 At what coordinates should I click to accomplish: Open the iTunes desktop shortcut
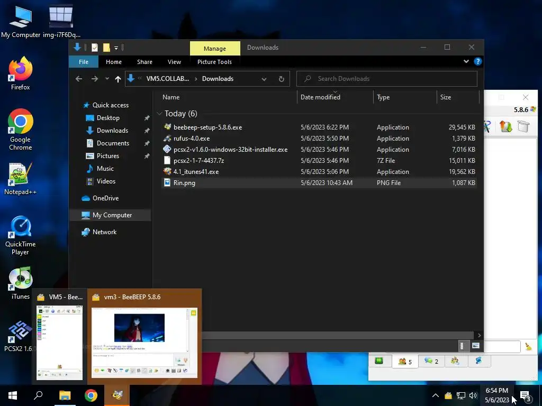click(x=21, y=283)
